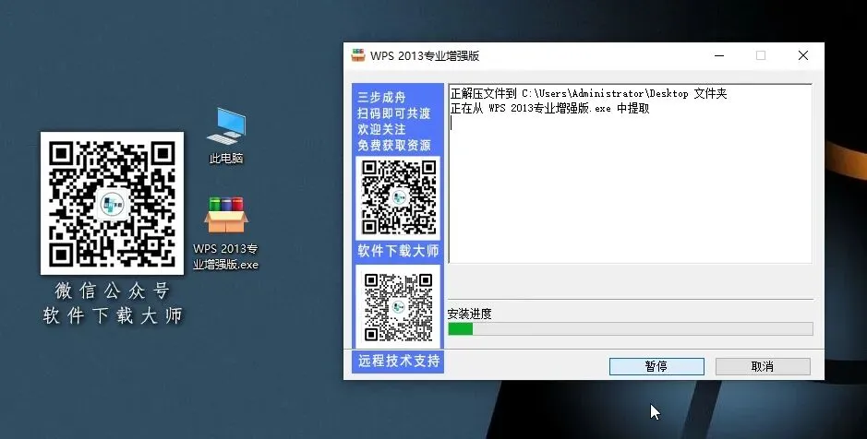Click the 免费获取资源 text in the sidebar
This screenshot has width=867, height=439.
coord(393,145)
